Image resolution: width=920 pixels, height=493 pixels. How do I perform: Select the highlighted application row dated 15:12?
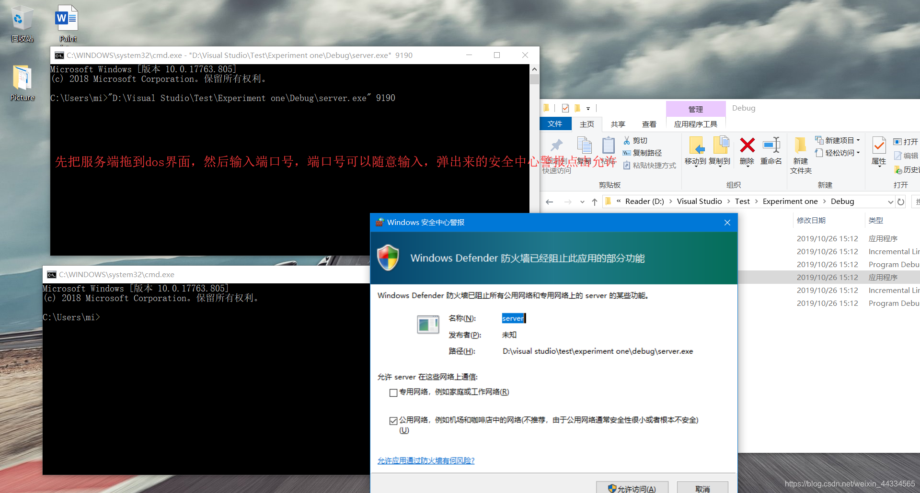[x=829, y=277]
